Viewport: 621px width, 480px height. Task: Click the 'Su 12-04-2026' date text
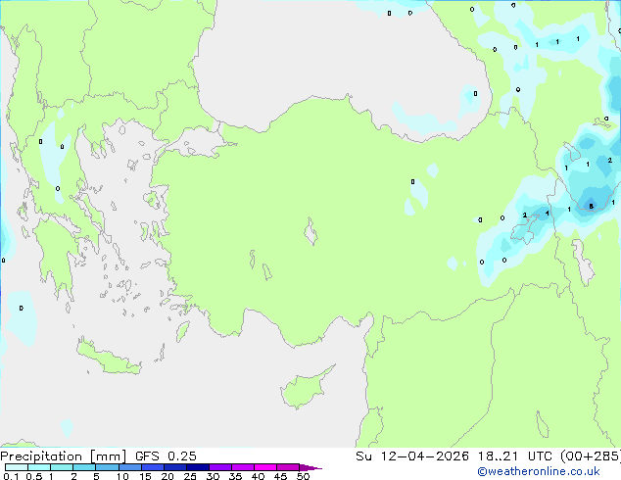click(x=412, y=456)
